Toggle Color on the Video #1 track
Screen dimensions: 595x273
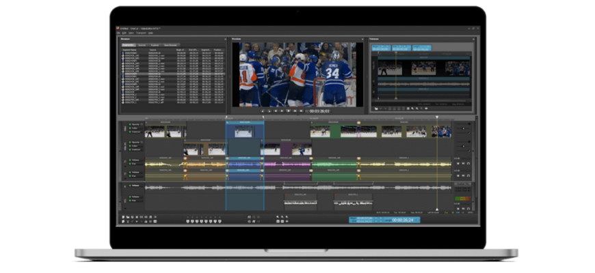pos(135,146)
